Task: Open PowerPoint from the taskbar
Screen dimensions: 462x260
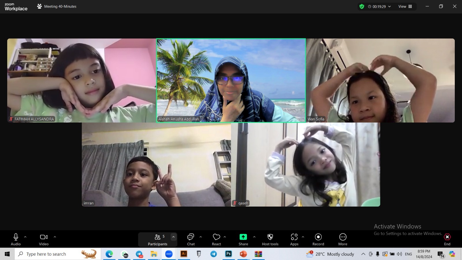Action: tap(243, 254)
